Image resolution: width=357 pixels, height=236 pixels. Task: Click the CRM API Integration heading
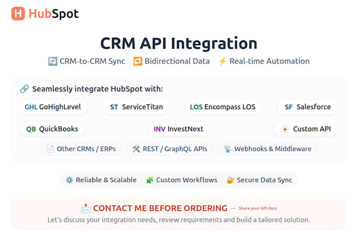click(x=178, y=43)
